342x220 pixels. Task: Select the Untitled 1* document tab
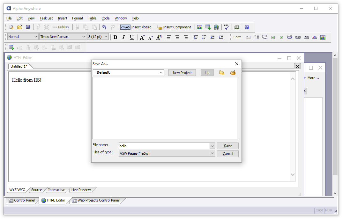pos(19,66)
